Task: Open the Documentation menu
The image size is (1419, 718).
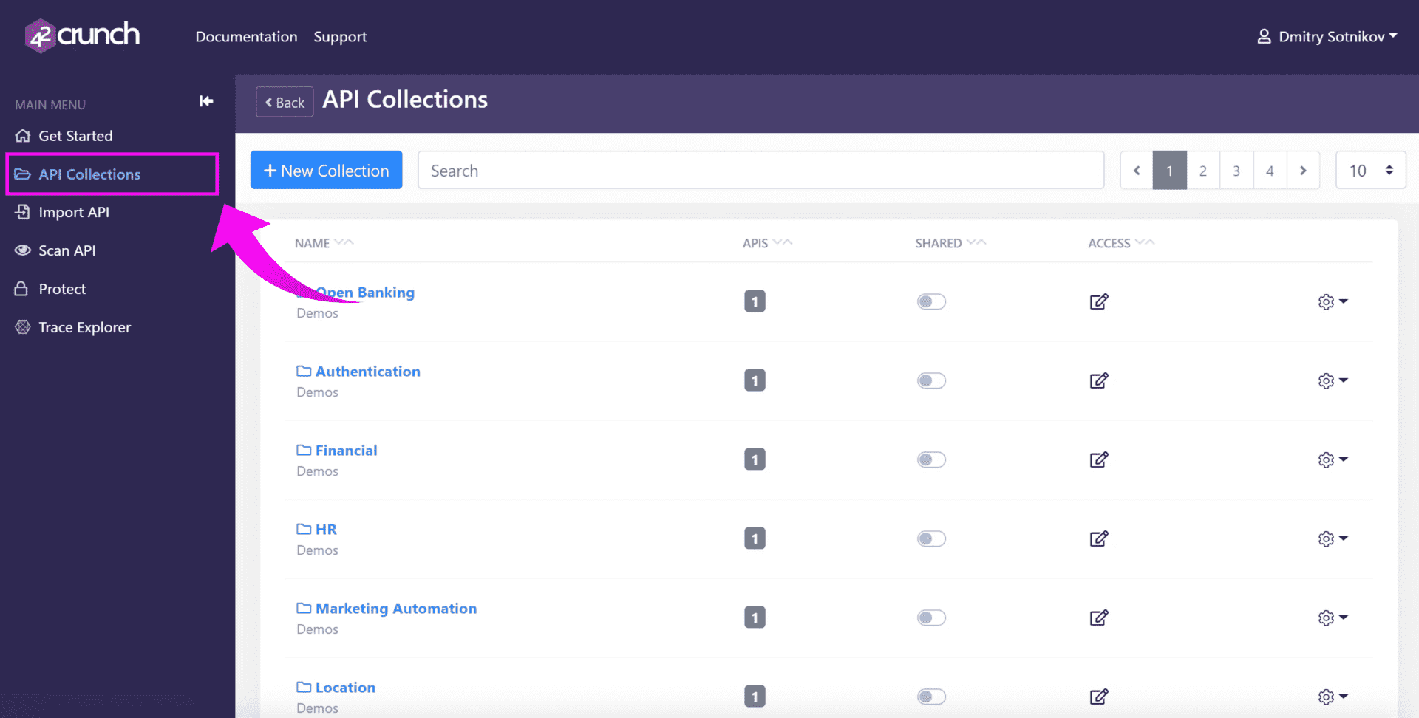Action: pyautogui.click(x=246, y=36)
